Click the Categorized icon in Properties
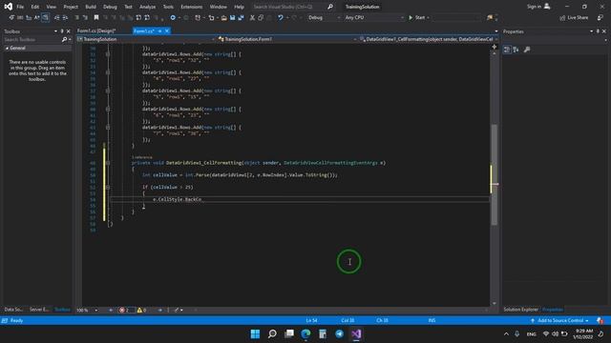Image resolution: width=611 pixels, height=343 pixels. point(507,50)
